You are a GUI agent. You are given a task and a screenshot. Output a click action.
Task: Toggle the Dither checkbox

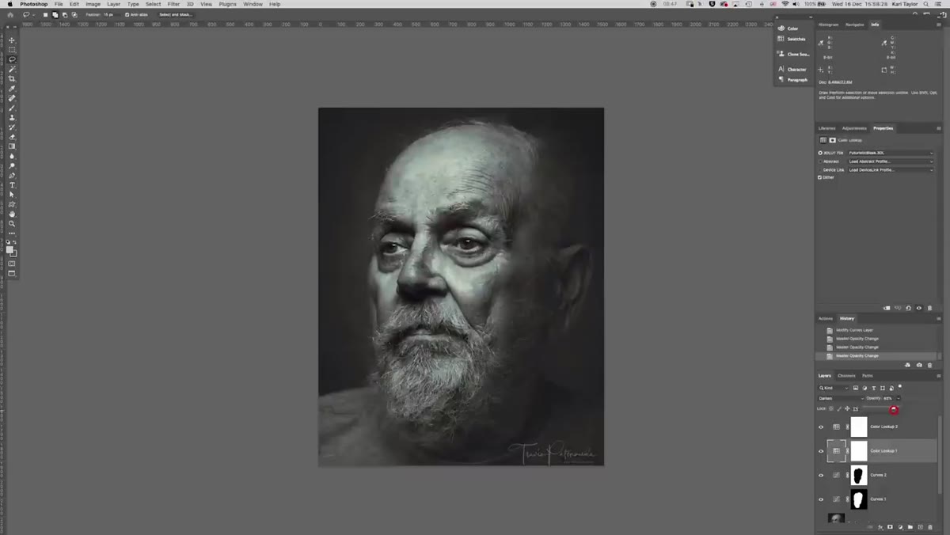(x=820, y=177)
